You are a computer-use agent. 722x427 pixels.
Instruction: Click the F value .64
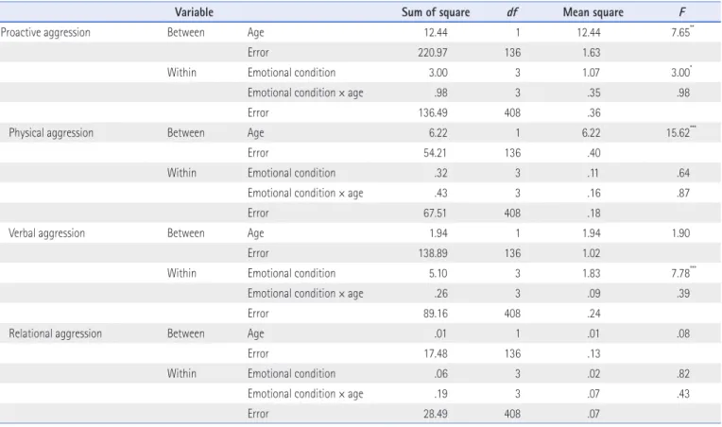click(683, 173)
